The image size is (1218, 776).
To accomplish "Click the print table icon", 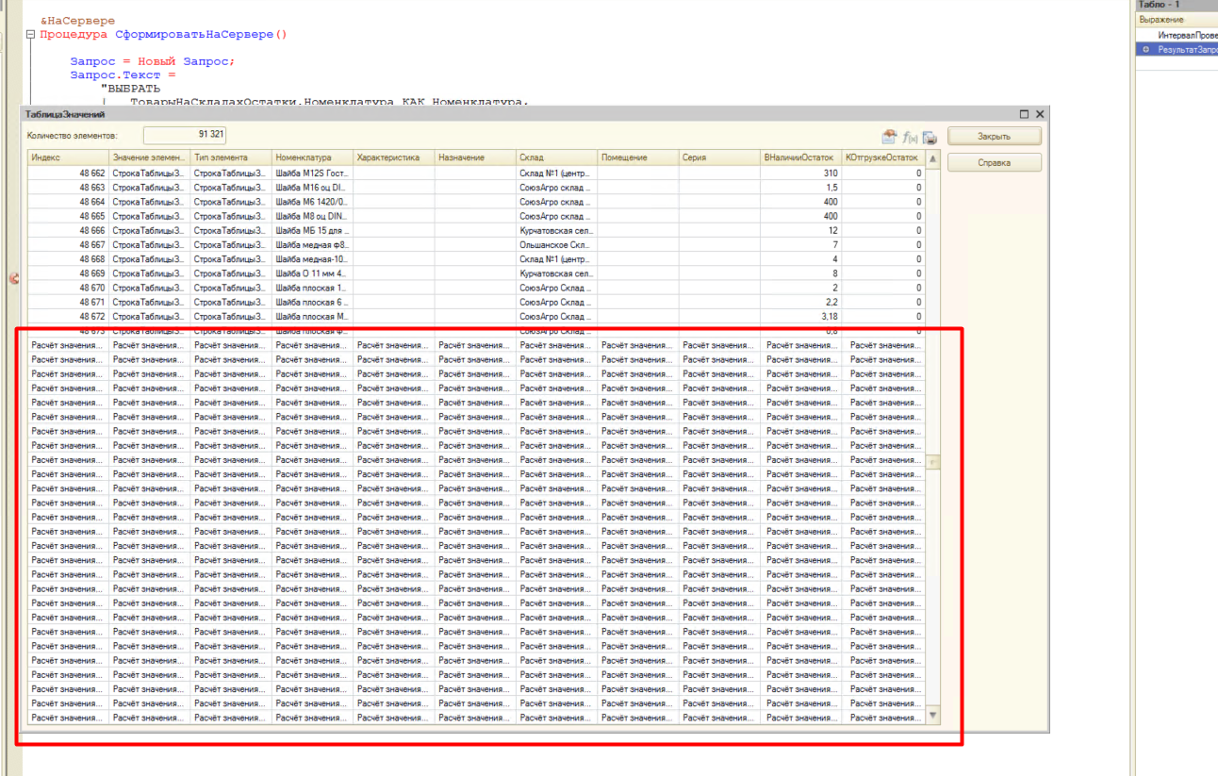I will (x=930, y=137).
